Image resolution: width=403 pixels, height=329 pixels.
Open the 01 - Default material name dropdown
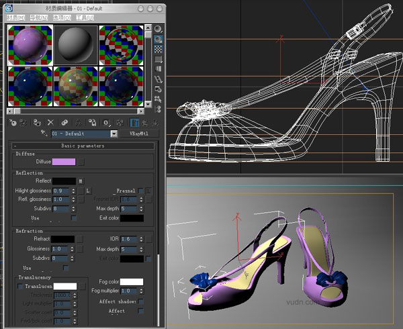(113, 134)
